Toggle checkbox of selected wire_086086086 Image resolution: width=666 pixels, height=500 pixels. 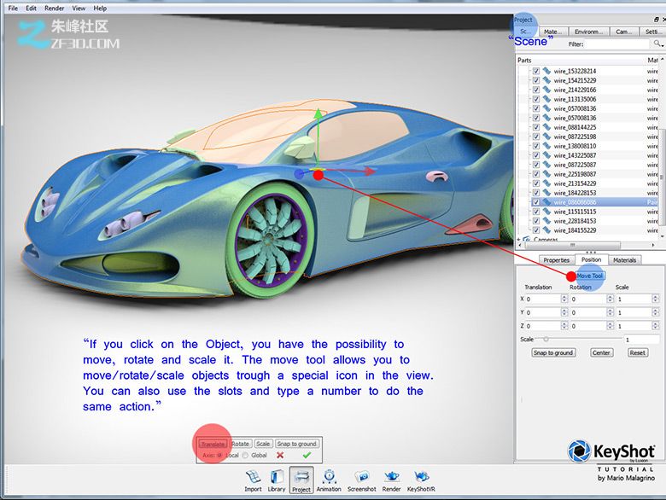[536, 202]
